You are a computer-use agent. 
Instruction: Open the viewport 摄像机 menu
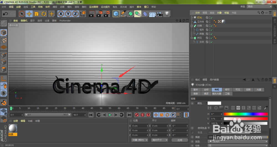(x=24, y=21)
